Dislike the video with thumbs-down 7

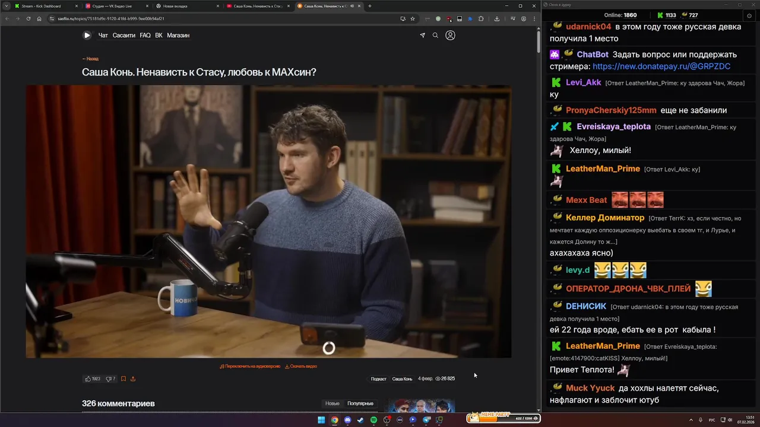point(111,378)
